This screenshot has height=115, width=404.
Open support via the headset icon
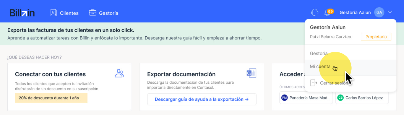pos(315,12)
